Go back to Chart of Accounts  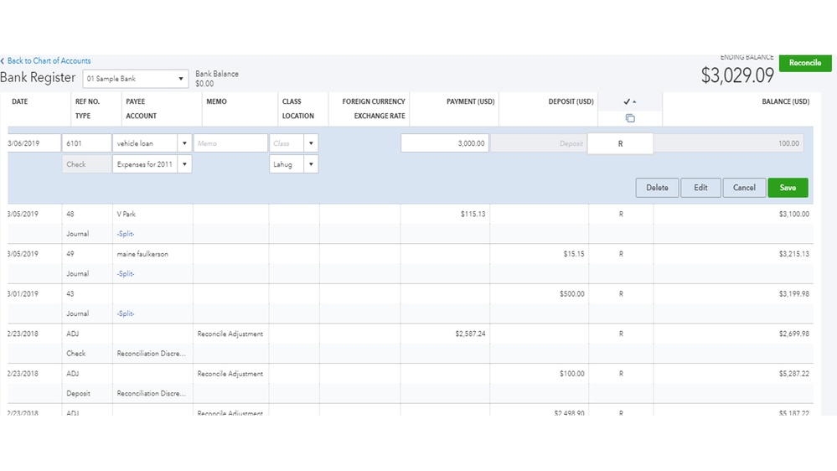pyautogui.click(x=47, y=61)
